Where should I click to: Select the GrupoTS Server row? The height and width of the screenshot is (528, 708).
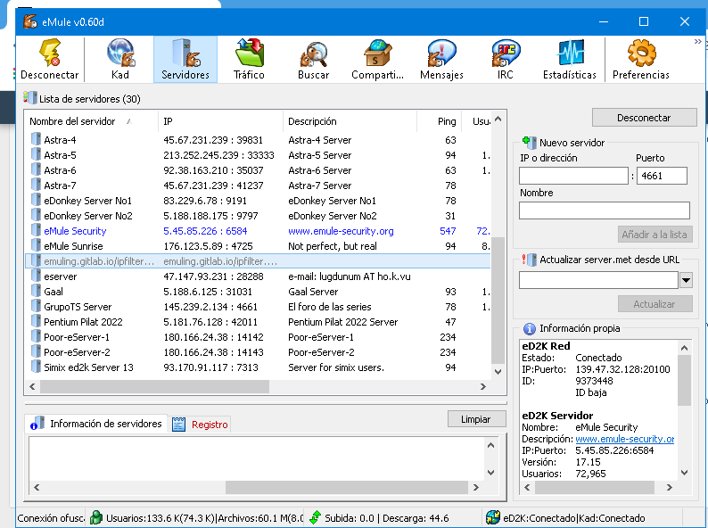pos(258,307)
